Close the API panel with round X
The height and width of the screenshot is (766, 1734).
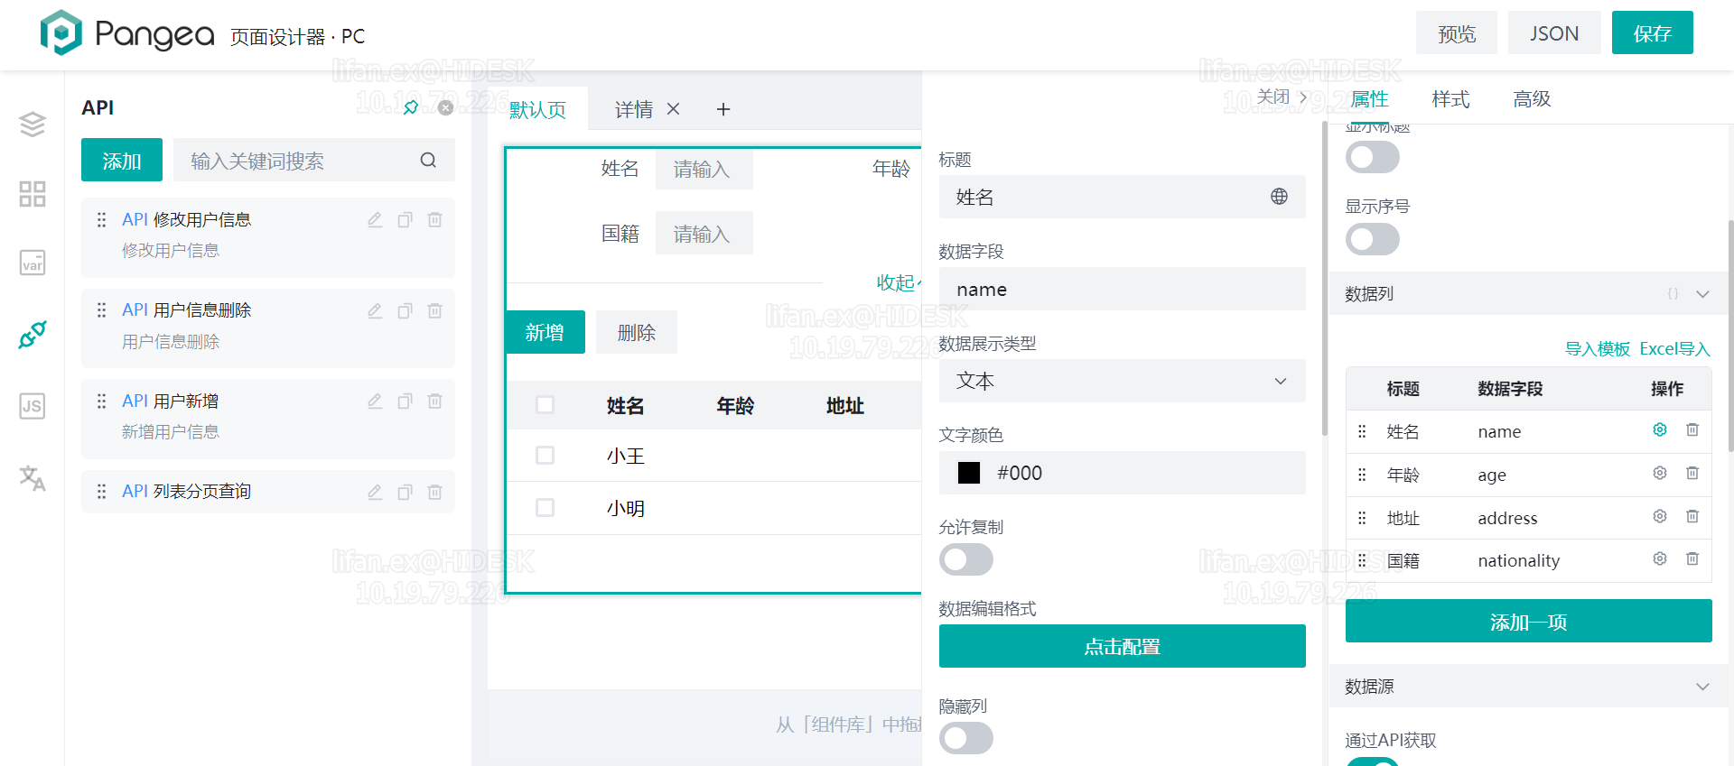click(445, 107)
